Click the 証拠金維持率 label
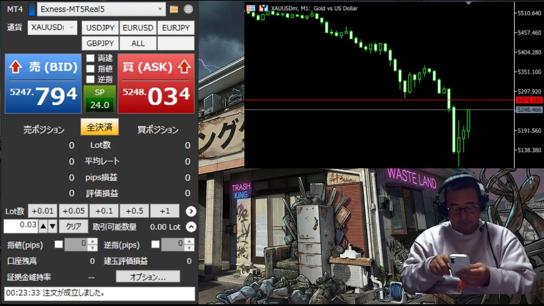The width and height of the screenshot is (544, 306). tap(29, 277)
